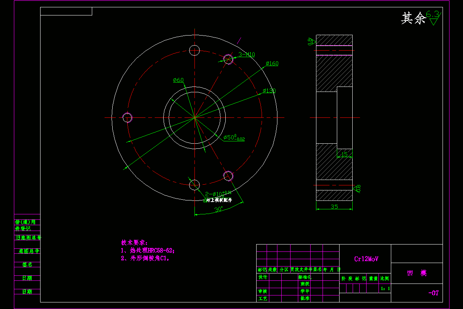
Task: Select the 设计 row label
Action: click(262, 277)
